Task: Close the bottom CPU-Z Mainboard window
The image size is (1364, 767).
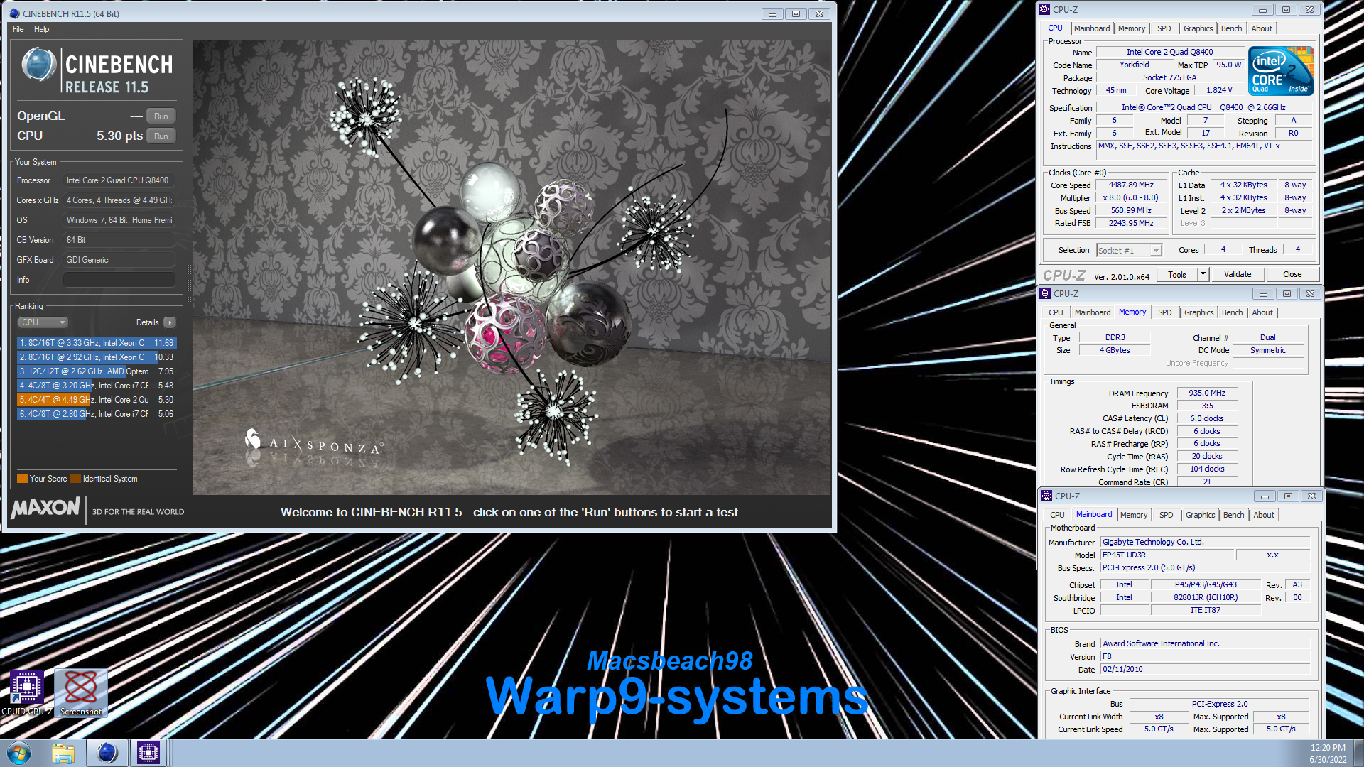Action: [x=1311, y=496]
